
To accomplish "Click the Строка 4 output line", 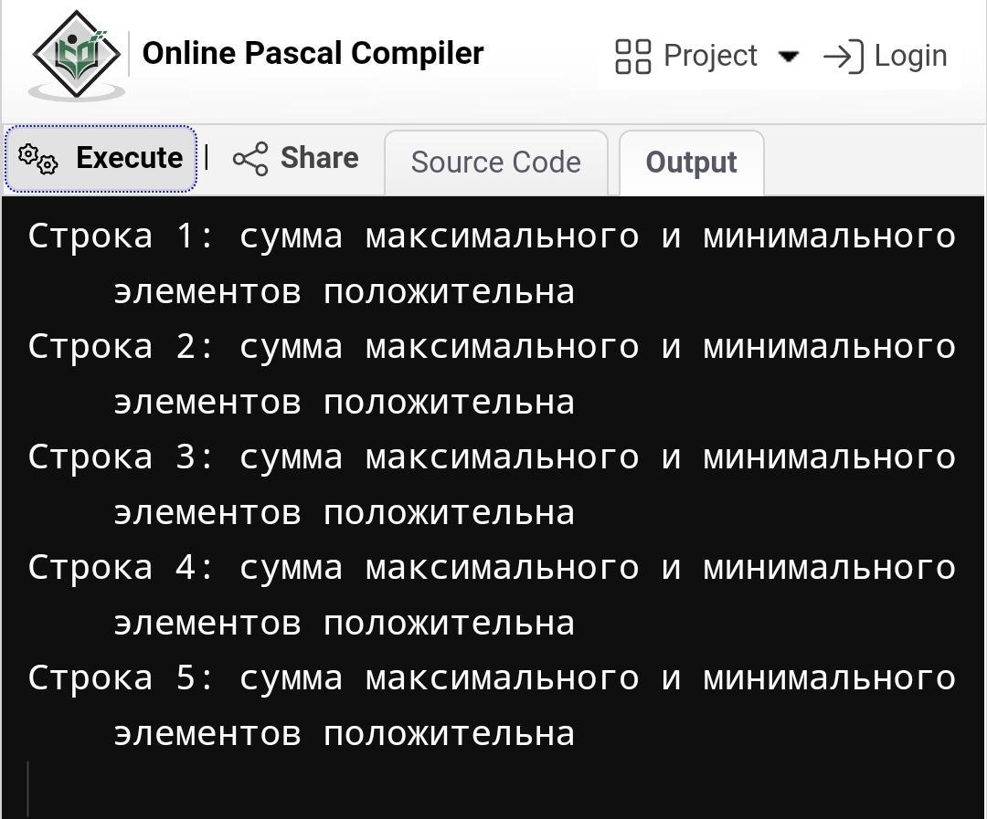I will [492, 595].
